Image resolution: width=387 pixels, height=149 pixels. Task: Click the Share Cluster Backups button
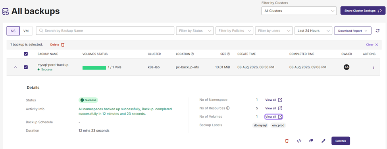(363, 11)
